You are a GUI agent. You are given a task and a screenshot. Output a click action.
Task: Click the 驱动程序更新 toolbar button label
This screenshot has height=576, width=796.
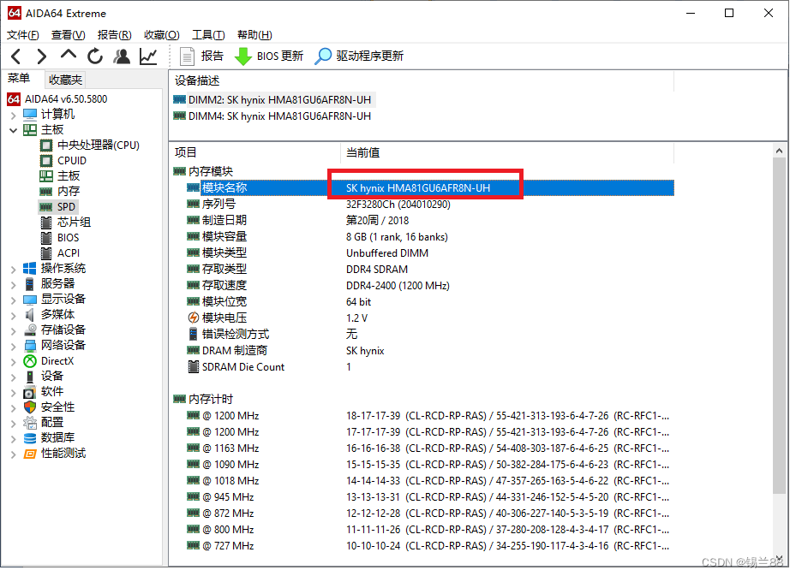[369, 56]
